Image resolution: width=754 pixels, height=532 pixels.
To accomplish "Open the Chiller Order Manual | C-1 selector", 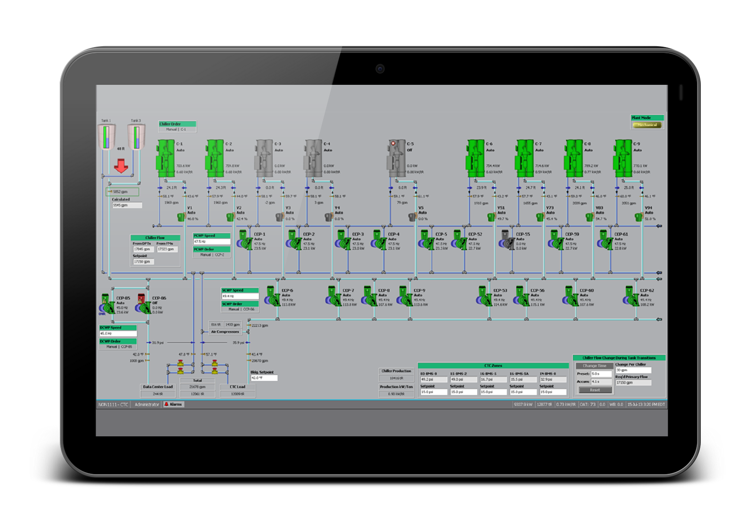I will [x=177, y=128].
